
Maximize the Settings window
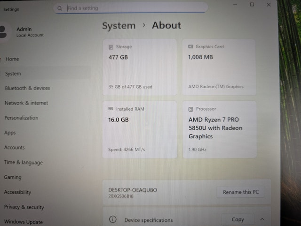click(252, 4)
